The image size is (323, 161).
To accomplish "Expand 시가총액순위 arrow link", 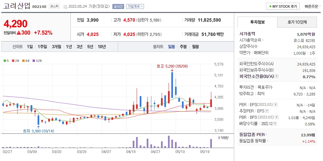I will coord(263,40).
